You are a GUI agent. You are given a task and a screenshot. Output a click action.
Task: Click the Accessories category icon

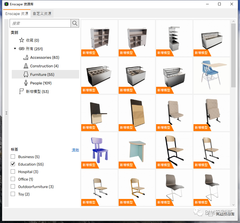click(x=26, y=57)
